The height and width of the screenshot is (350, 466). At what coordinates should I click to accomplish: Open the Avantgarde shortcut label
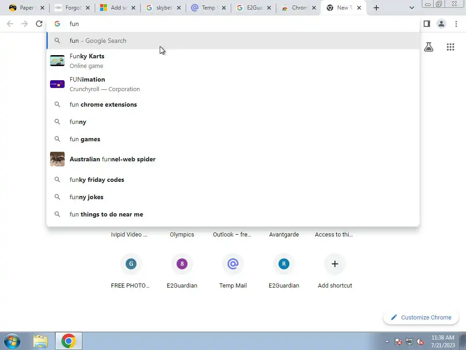click(284, 235)
